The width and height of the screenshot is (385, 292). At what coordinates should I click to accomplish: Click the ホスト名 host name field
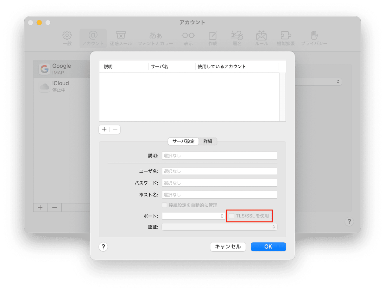(x=219, y=195)
